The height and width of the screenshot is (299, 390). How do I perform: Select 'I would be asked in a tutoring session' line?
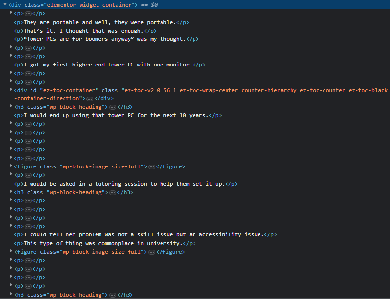coord(126,184)
